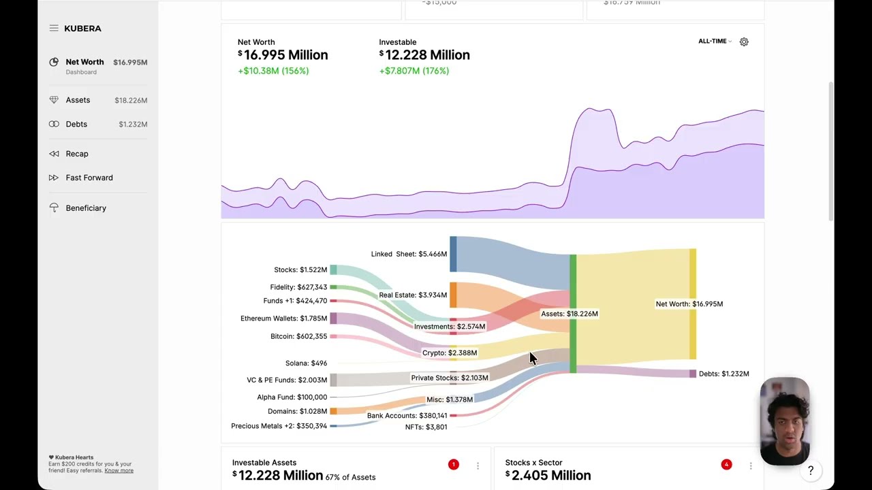Click the red badge on Stocks x Sector
This screenshot has height=490, width=872.
[x=726, y=464]
